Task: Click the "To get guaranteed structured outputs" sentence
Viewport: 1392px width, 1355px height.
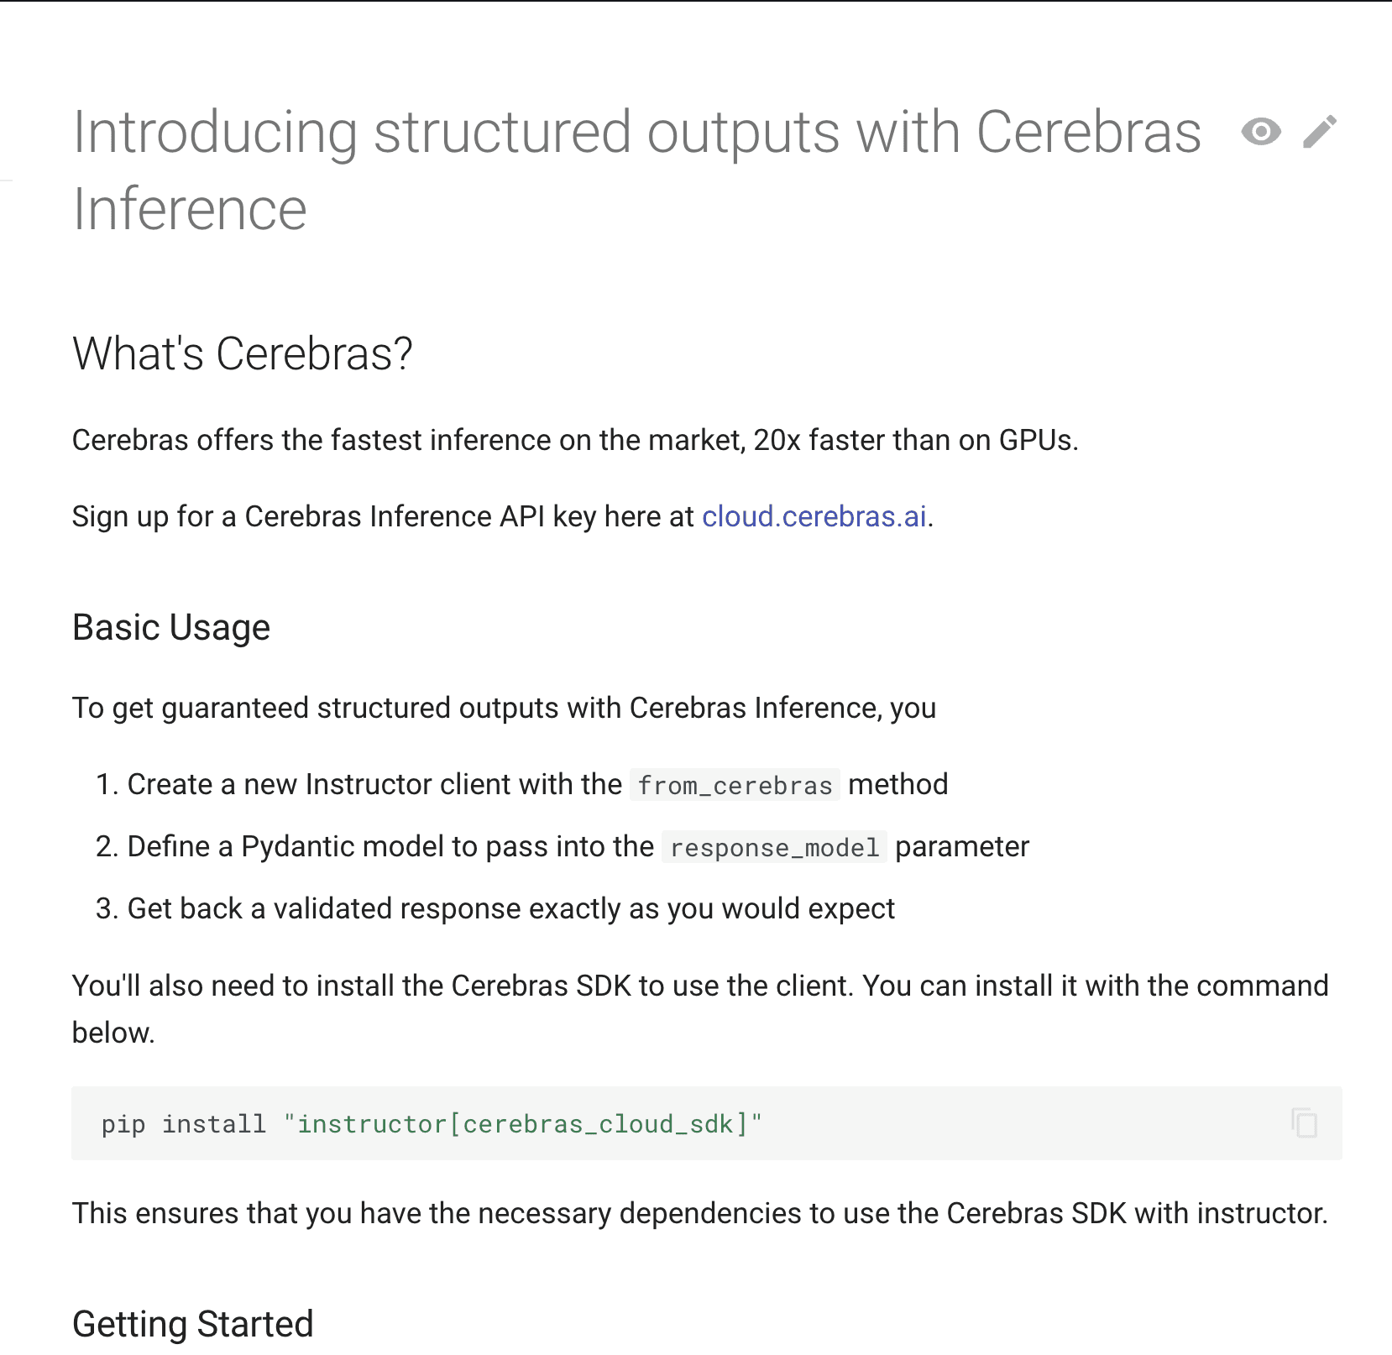Action: (504, 708)
